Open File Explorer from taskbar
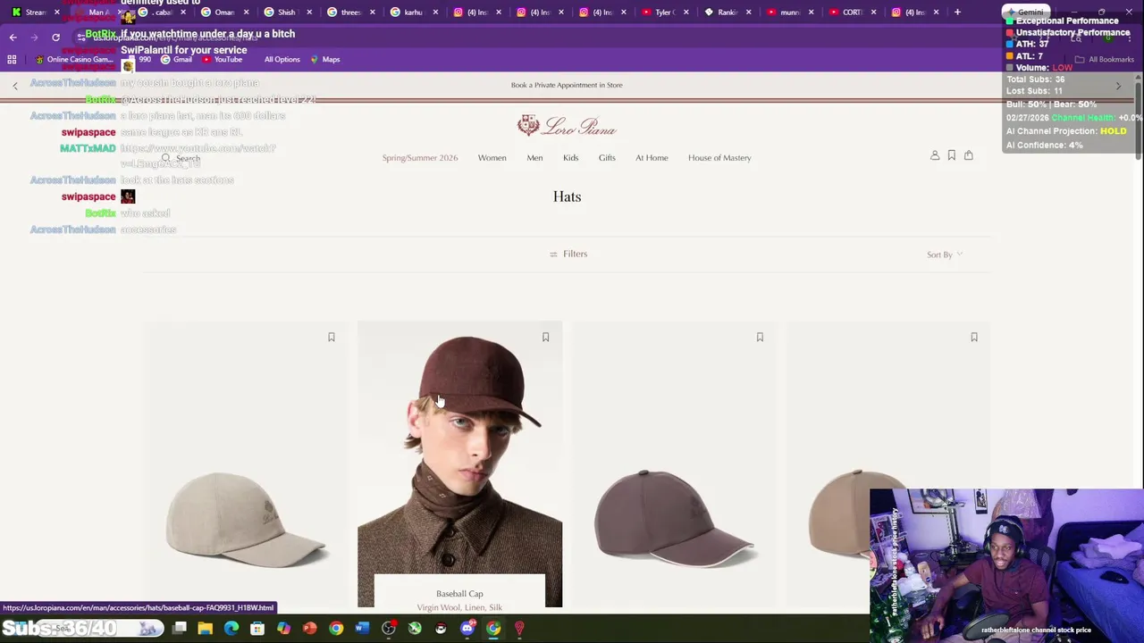 tap(206, 629)
